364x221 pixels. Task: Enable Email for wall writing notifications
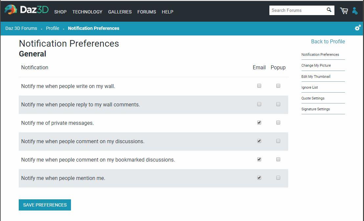259,86
